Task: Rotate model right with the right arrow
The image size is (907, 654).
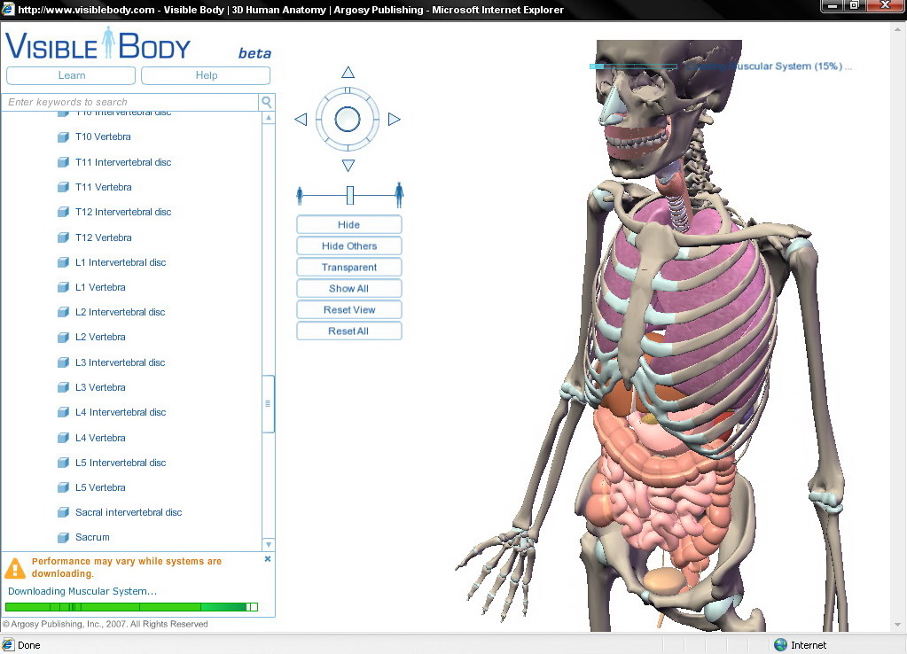Action: (x=394, y=119)
